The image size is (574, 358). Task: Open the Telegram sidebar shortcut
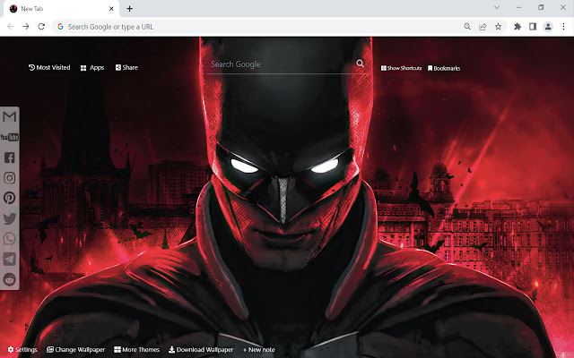tap(10, 259)
